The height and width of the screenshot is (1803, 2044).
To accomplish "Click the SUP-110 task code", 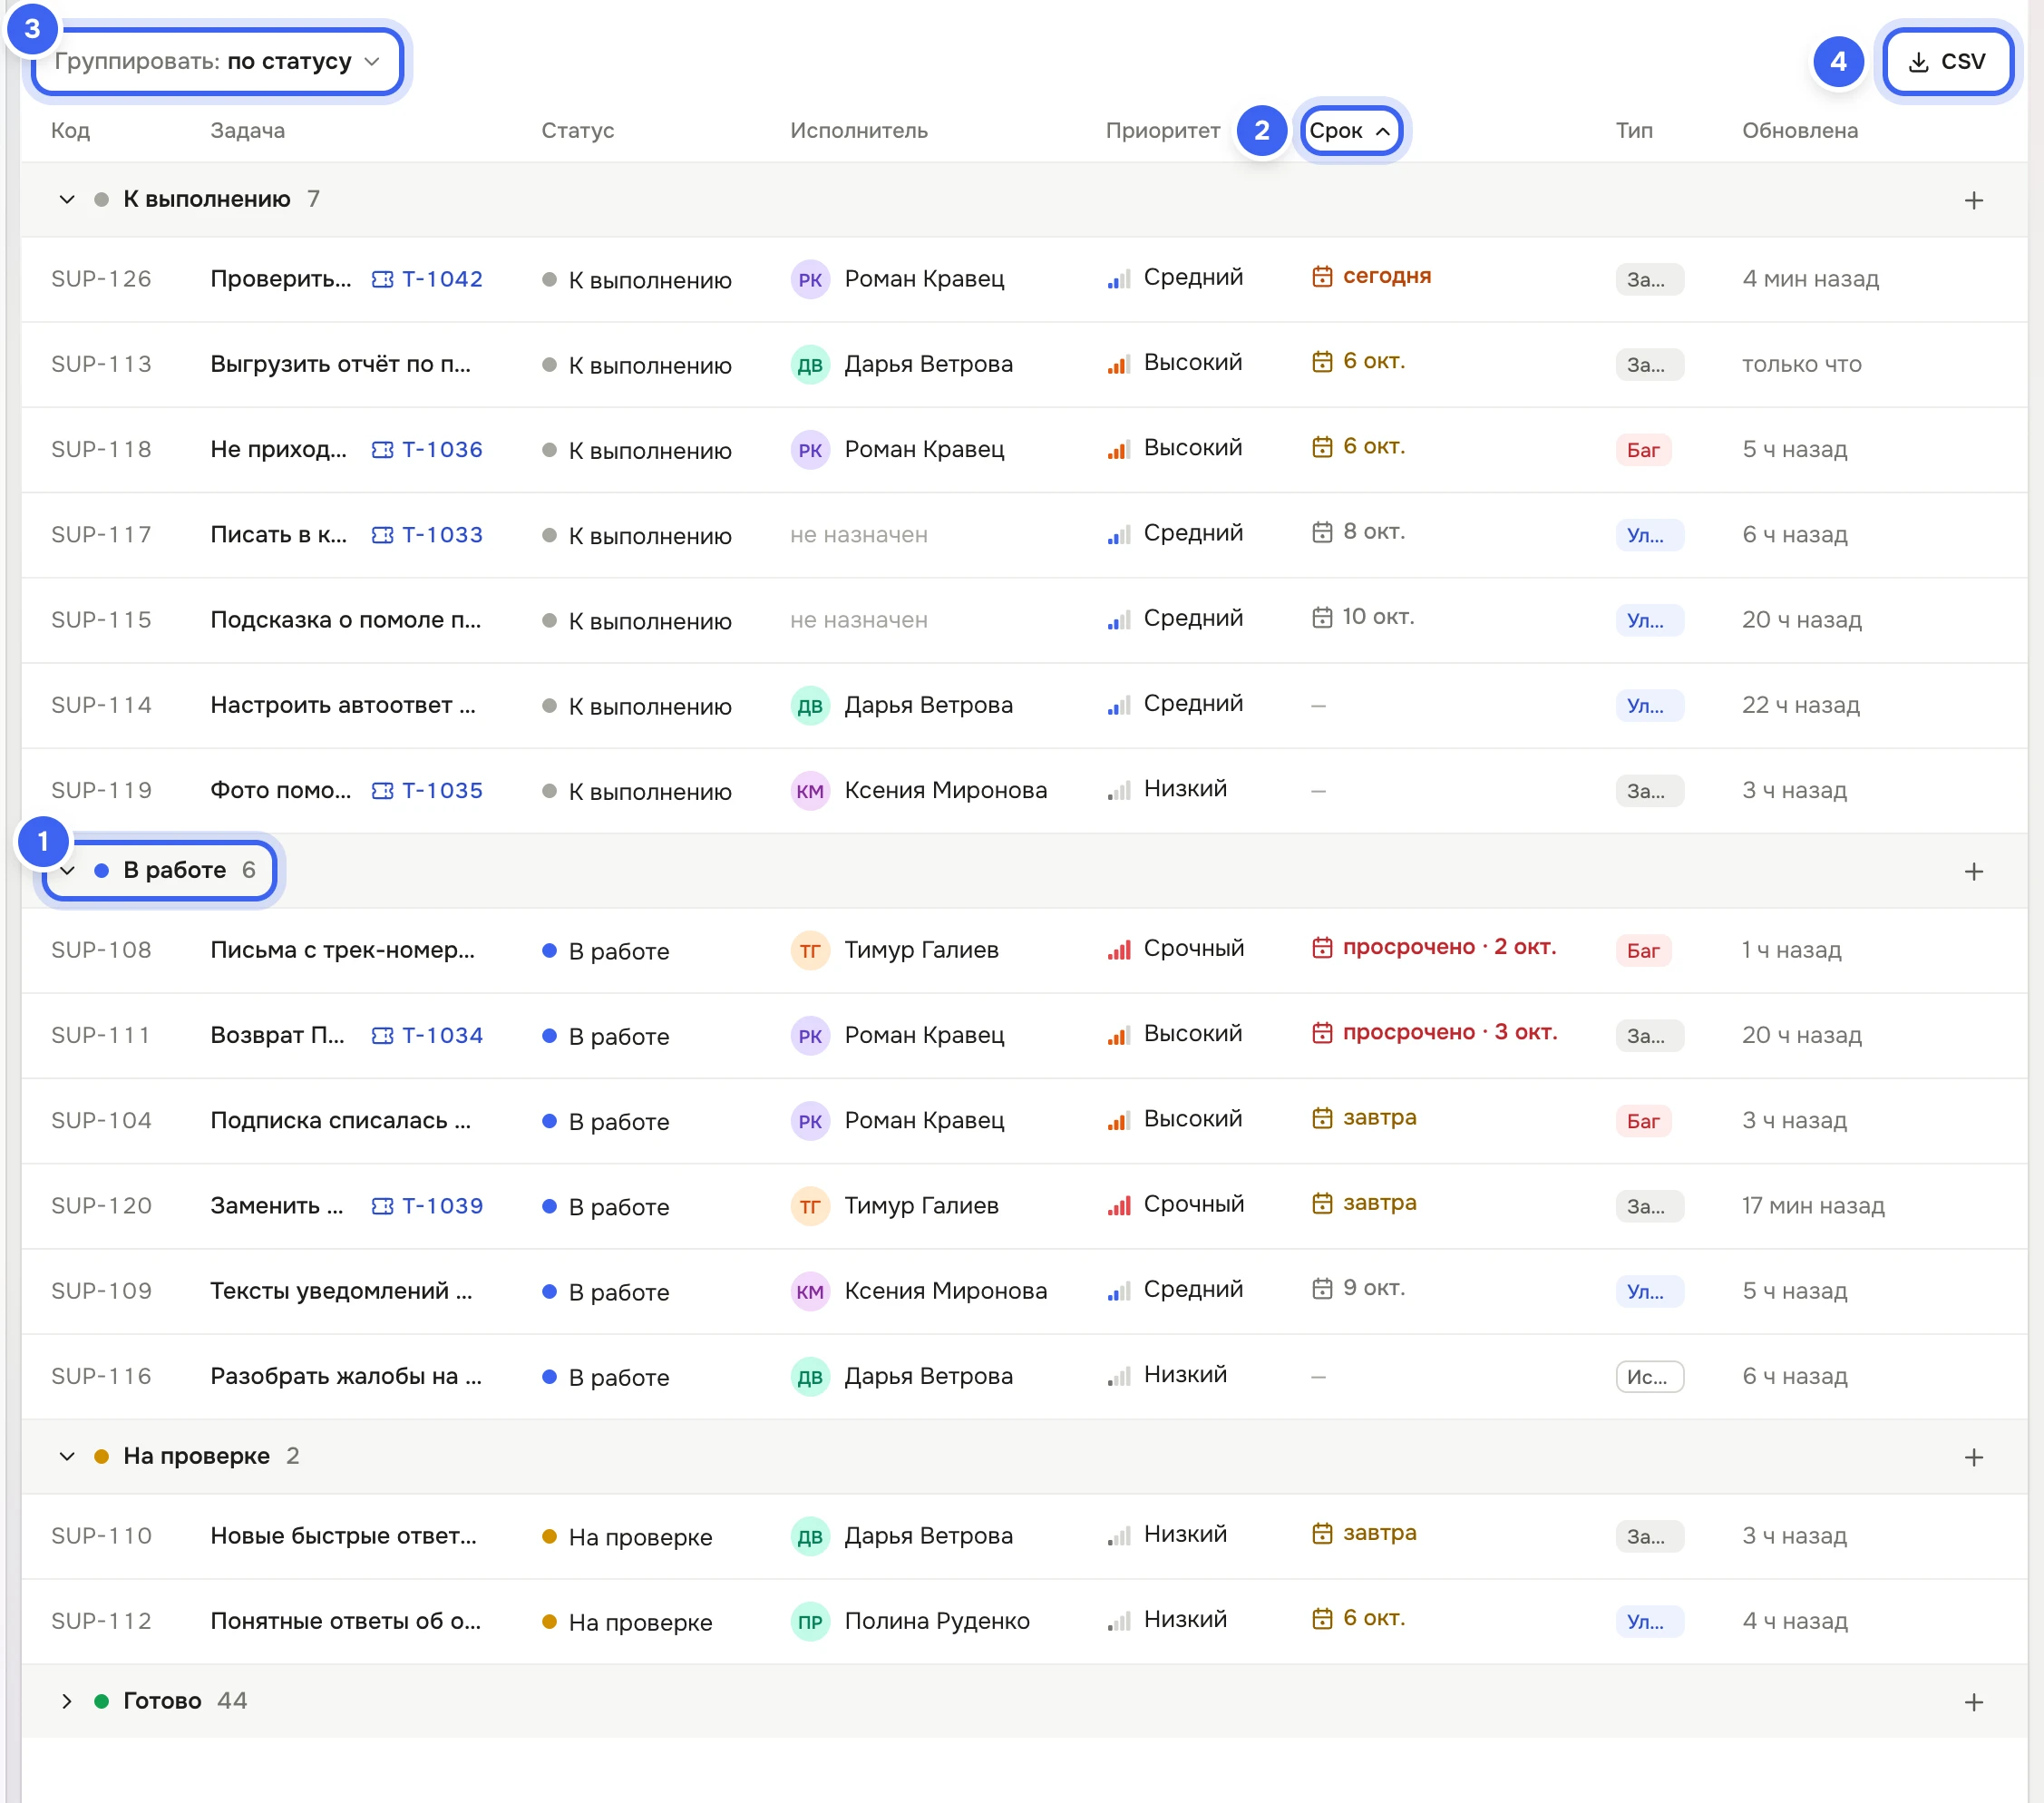I will tap(101, 1536).
